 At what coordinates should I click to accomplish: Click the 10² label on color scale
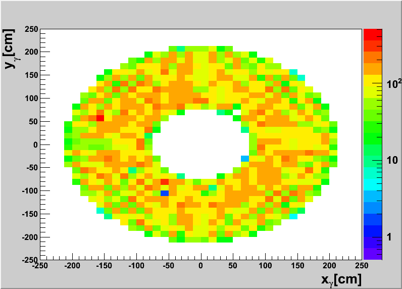coord(393,84)
